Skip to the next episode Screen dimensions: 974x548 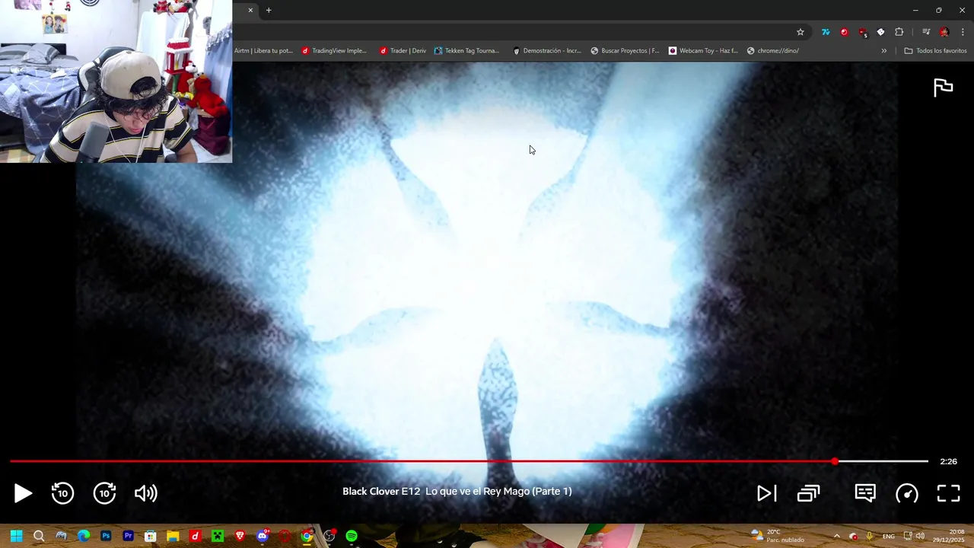click(x=766, y=493)
